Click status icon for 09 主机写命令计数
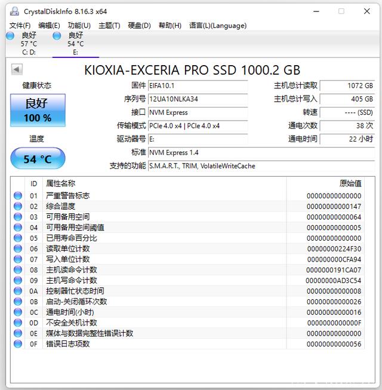 coord(18,280)
